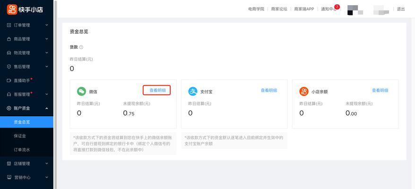This screenshot has height=189, width=415.
Task: Select the 资金总览 submenu item
Action: pyautogui.click(x=26, y=122)
